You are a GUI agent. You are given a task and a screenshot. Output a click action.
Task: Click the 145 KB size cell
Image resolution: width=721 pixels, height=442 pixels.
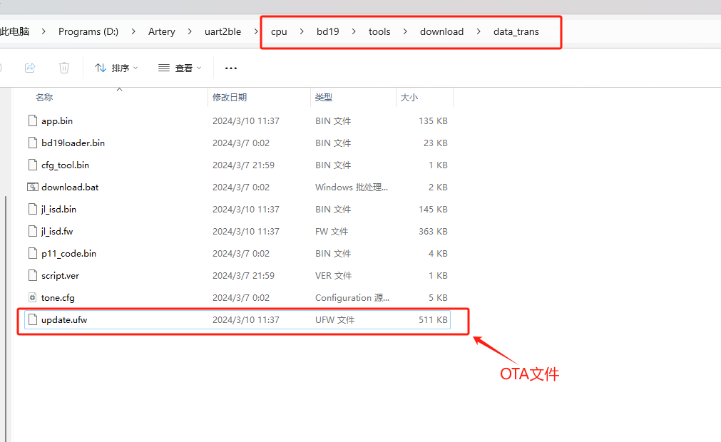click(x=433, y=210)
